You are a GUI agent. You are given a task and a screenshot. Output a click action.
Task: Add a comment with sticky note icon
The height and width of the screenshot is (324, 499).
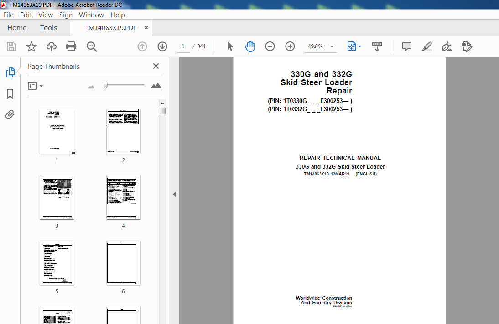click(407, 46)
